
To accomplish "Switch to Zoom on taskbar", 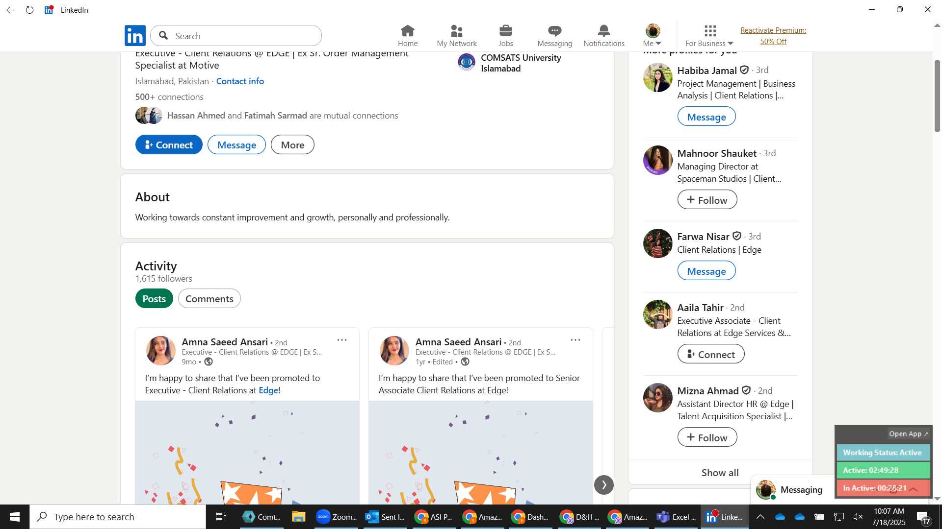I will [x=336, y=517].
